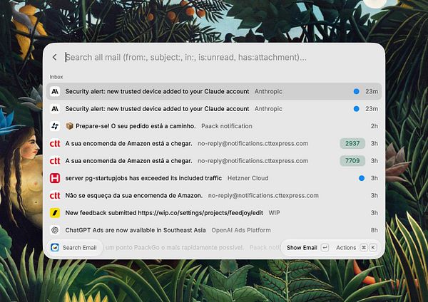Viewport: 428px width, 302px height.
Task: Click the red Hetzner Cloud logo
Action: (x=55, y=178)
